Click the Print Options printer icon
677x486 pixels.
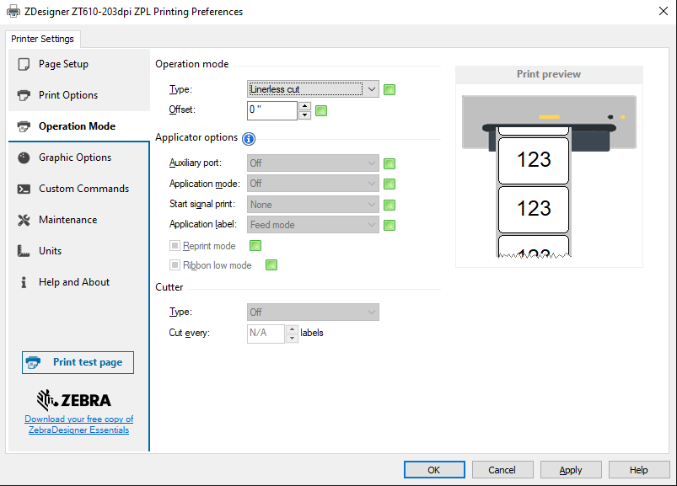point(24,95)
